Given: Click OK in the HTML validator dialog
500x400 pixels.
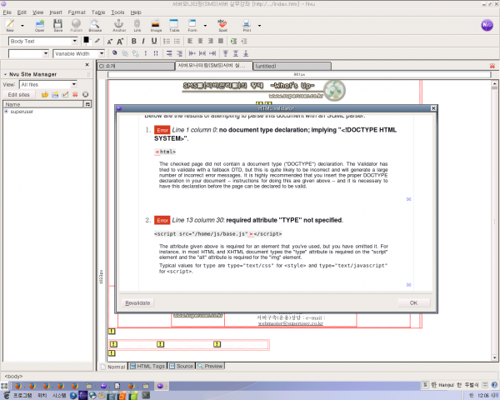Looking at the screenshot, I should [413, 302].
